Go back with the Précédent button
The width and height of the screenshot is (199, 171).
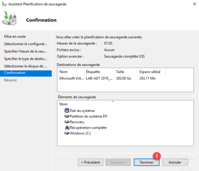coord(91,162)
